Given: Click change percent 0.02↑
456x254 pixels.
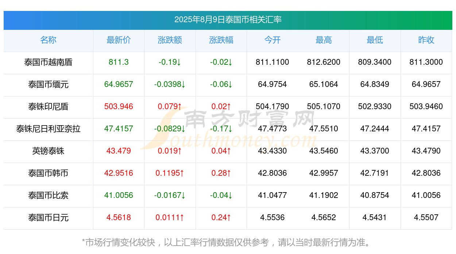Looking at the screenshot, I should tap(221, 107).
